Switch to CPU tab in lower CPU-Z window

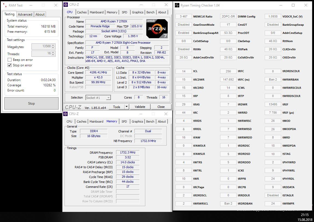coord(69,122)
